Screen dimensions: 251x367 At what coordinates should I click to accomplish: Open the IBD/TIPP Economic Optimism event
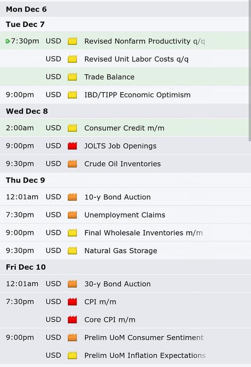tap(138, 95)
